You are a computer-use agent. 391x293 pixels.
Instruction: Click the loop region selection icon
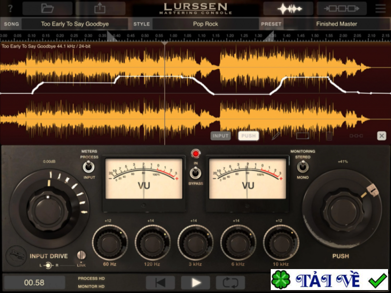303,135
